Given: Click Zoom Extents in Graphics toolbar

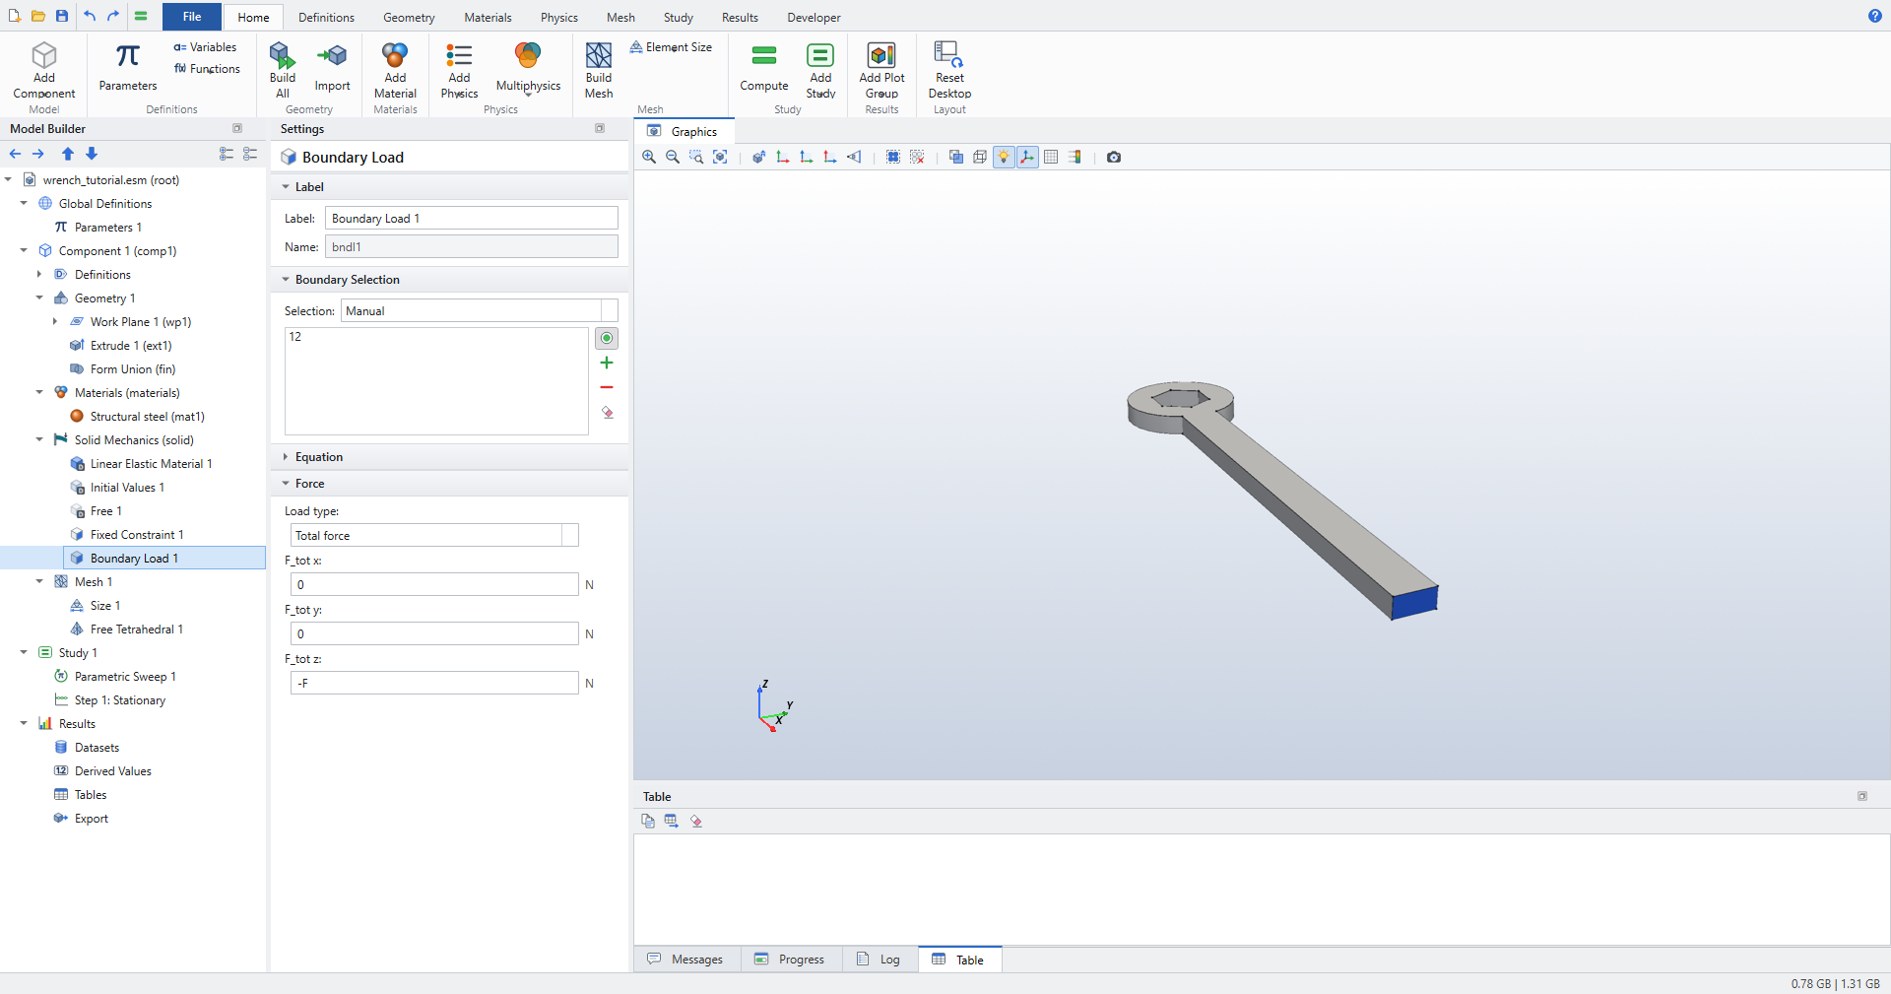Looking at the screenshot, I should (720, 157).
